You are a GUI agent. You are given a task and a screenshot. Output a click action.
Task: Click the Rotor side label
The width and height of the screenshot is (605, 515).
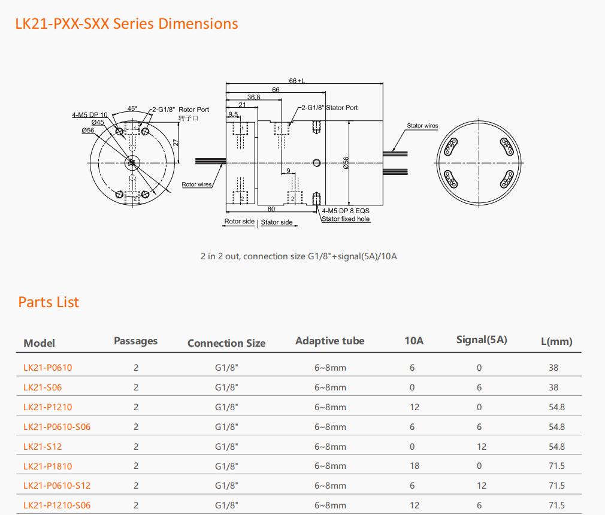coord(239,221)
